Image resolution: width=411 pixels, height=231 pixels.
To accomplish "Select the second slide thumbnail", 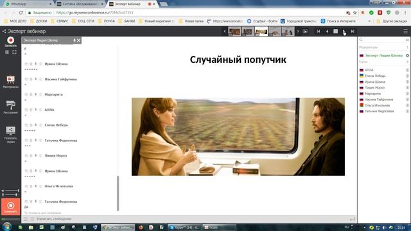I will [248, 31].
